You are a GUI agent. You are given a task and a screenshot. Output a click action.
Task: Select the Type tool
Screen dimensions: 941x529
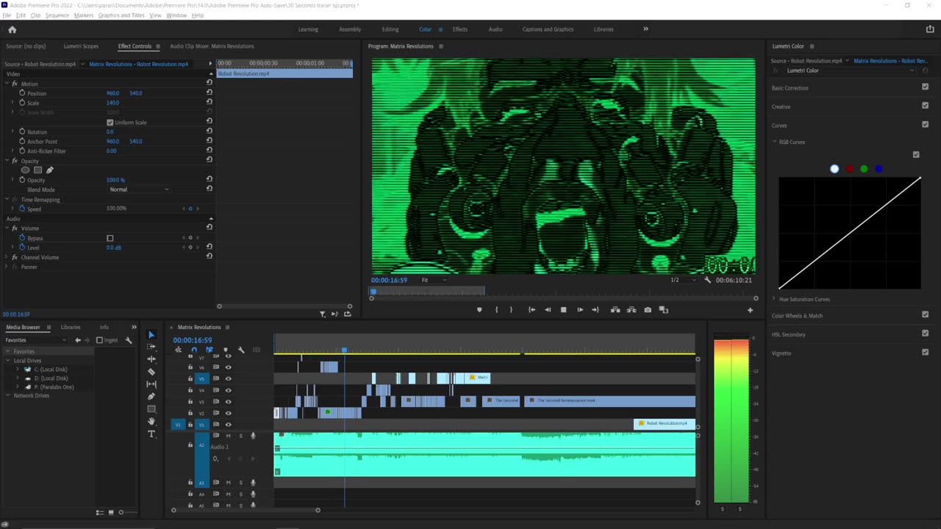click(151, 434)
